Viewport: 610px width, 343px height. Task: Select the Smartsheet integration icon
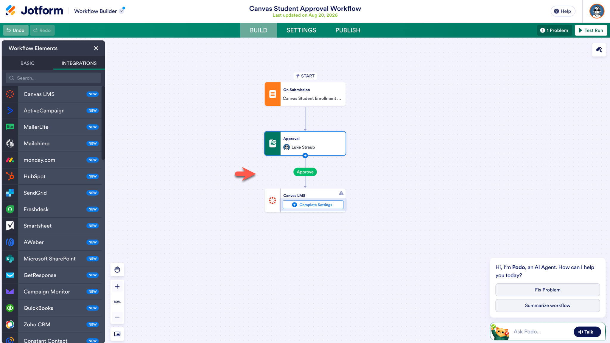(x=10, y=226)
